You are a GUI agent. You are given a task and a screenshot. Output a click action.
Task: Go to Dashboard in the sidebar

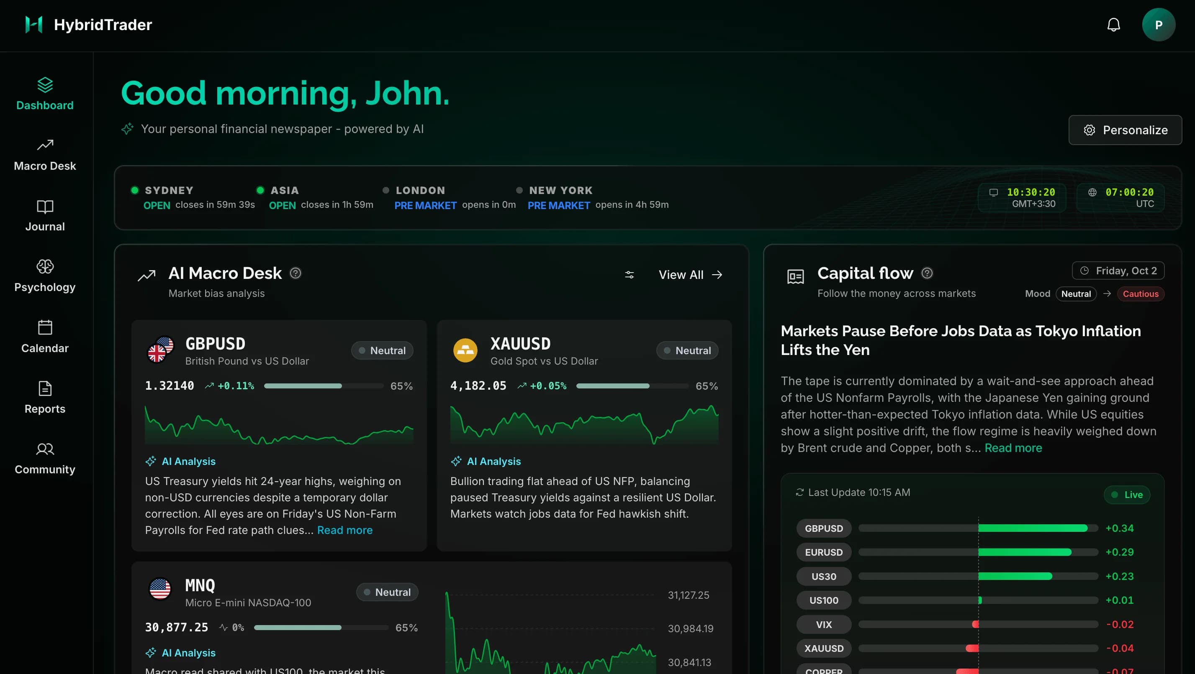(x=45, y=94)
